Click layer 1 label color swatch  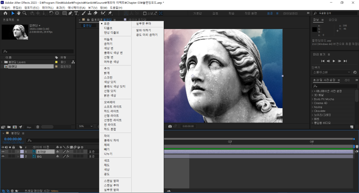[22, 152]
